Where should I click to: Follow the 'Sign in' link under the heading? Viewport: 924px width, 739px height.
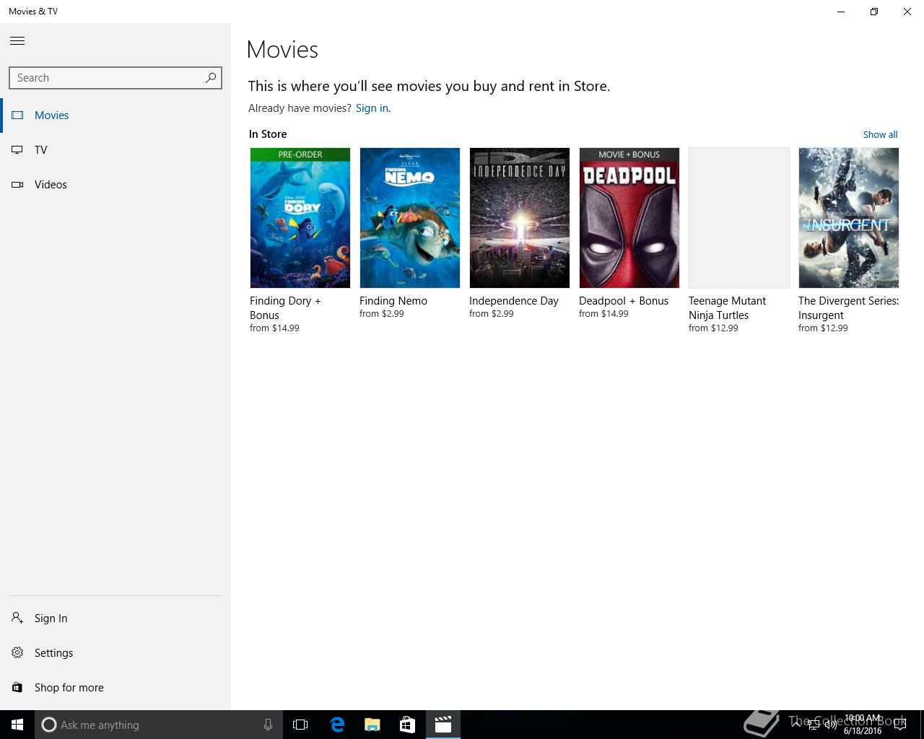tap(372, 108)
